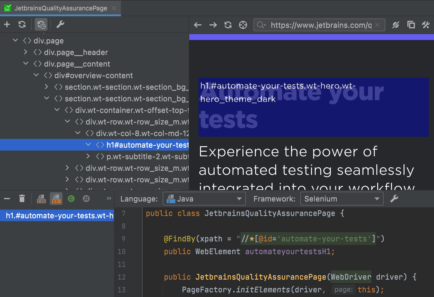Viewport: 434px width, 297px height.
Task: Click the Experience the power paragraph
Action: pos(307,168)
